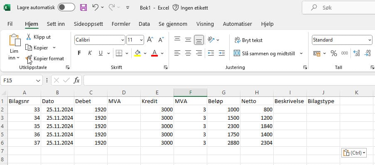
Task: Align text right icon
Action: coord(199,53)
